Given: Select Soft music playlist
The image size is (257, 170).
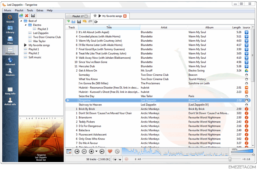Looking at the screenshot, I should pyautogui.click(x=35, y=57).
